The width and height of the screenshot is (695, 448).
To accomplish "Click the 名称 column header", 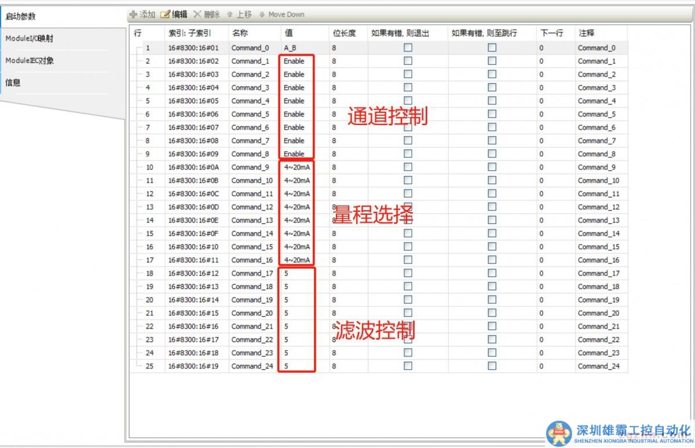I will (239, 34).
